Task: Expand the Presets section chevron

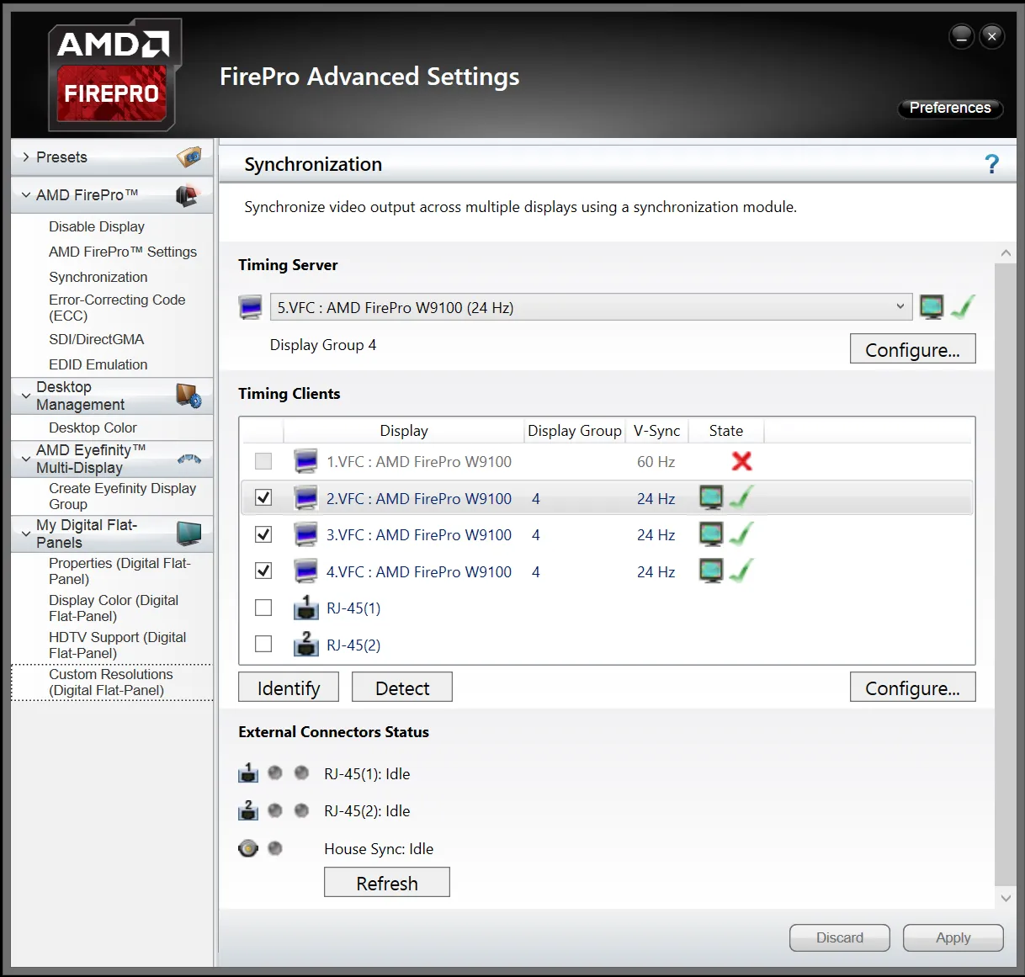Action: (x=26, y=157)
